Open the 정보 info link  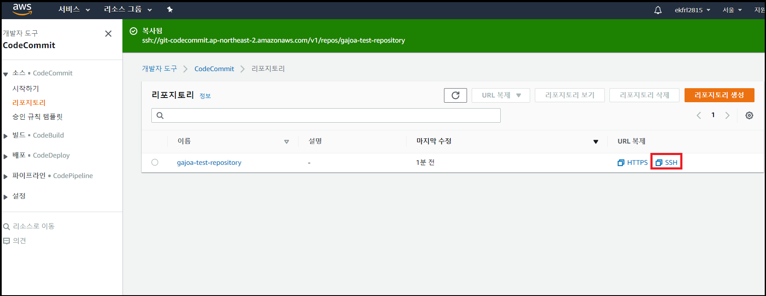click(205, 96)
